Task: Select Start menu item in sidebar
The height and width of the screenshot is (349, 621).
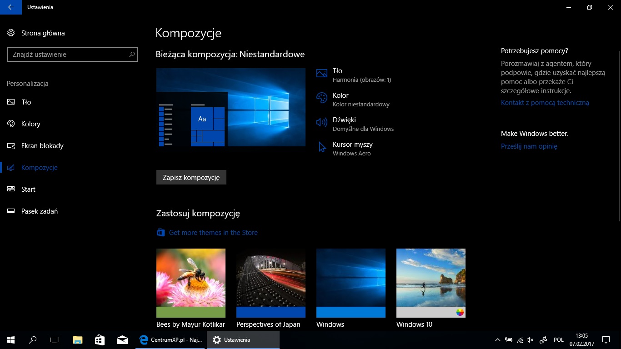Action: 28,189
